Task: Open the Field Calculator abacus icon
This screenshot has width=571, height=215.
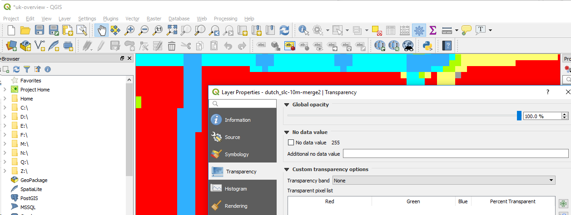Action: [405, 30]
